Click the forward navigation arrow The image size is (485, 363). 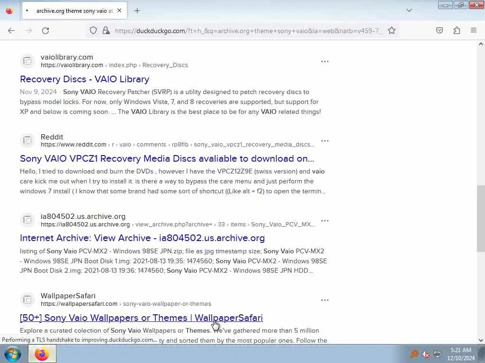(28, 31)
